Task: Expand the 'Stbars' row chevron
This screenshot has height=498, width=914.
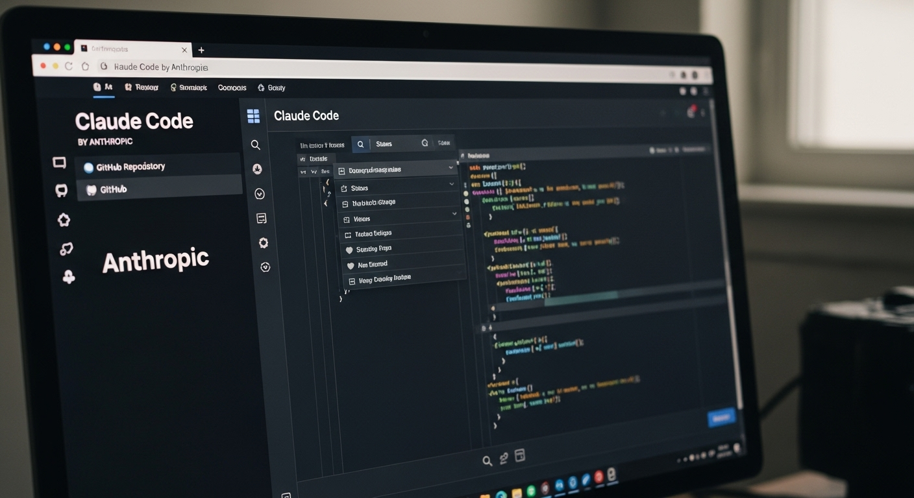Action: point(452,184)
